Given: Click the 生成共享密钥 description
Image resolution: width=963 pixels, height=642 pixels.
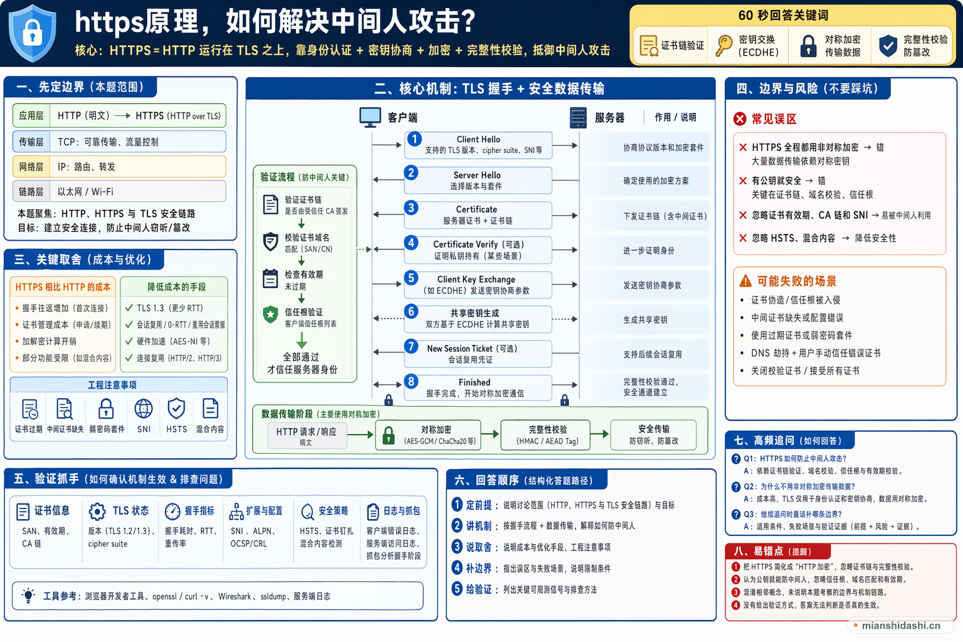Looking at the screenshot, I should (645, 320).
